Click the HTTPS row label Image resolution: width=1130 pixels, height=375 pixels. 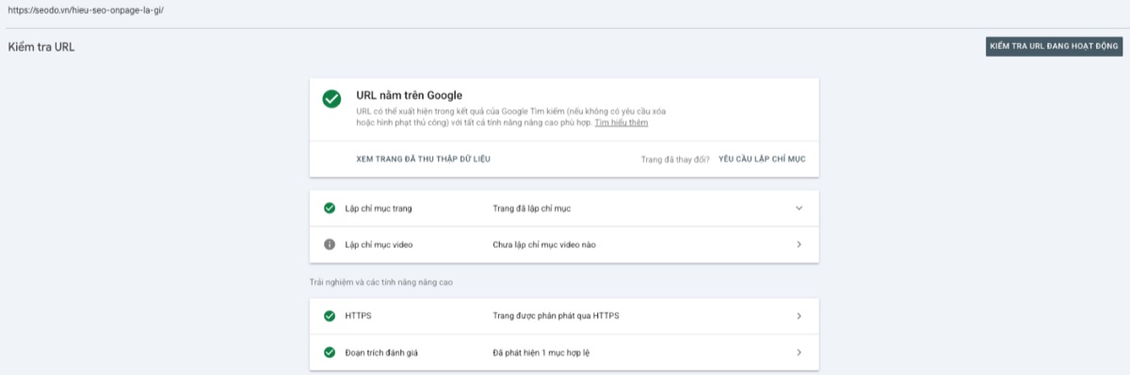coord(359,316)
